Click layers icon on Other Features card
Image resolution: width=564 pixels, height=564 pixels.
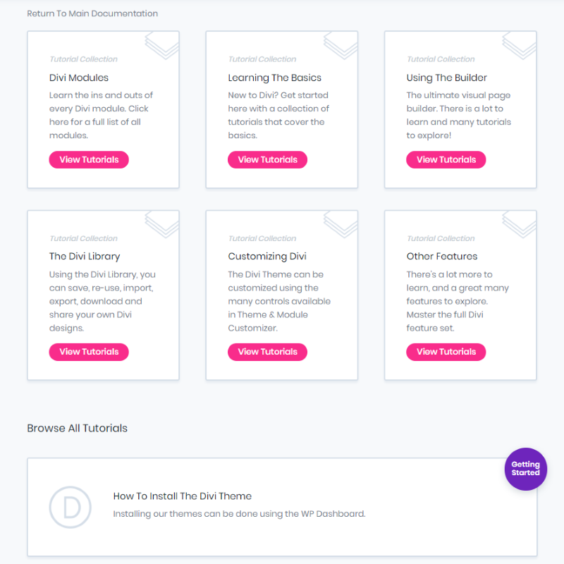(x=520, y=224)
